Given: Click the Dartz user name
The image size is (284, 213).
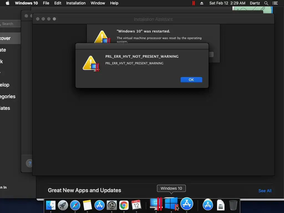Looking at the screenshot, I should tap(255, 3).
